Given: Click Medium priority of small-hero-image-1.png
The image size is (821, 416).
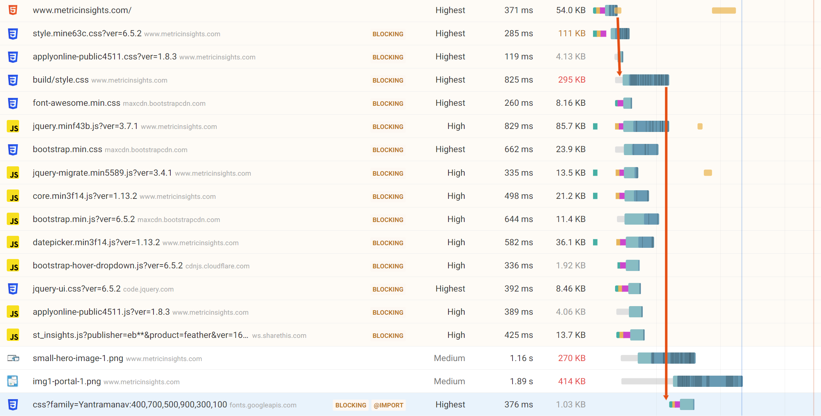Looking at the screenshot, I should point(449,358).
